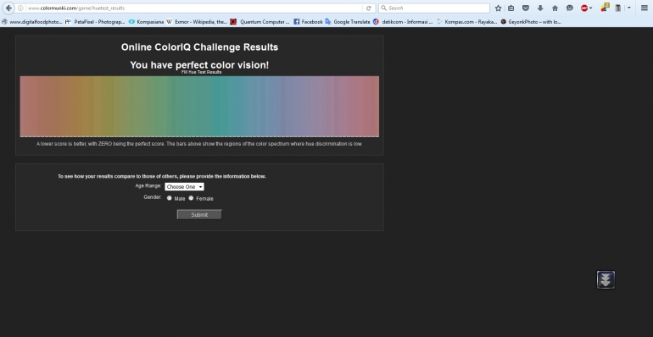Select the Female gender radio button
This screenshot has height=337, width=653.
[191, 198]
